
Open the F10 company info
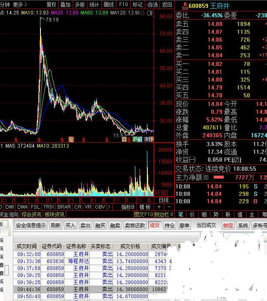tap(123, 5)
